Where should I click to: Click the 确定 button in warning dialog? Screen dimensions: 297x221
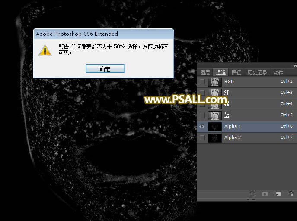point(105,69)
